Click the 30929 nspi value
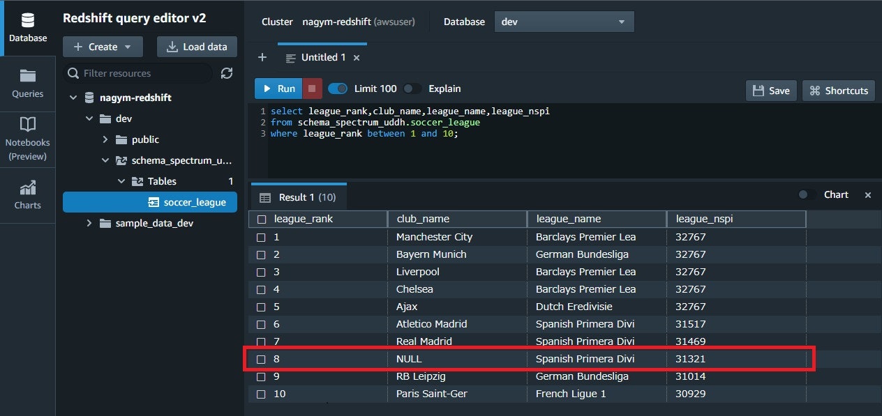The image size is (882, 416). tap(691, 394)
